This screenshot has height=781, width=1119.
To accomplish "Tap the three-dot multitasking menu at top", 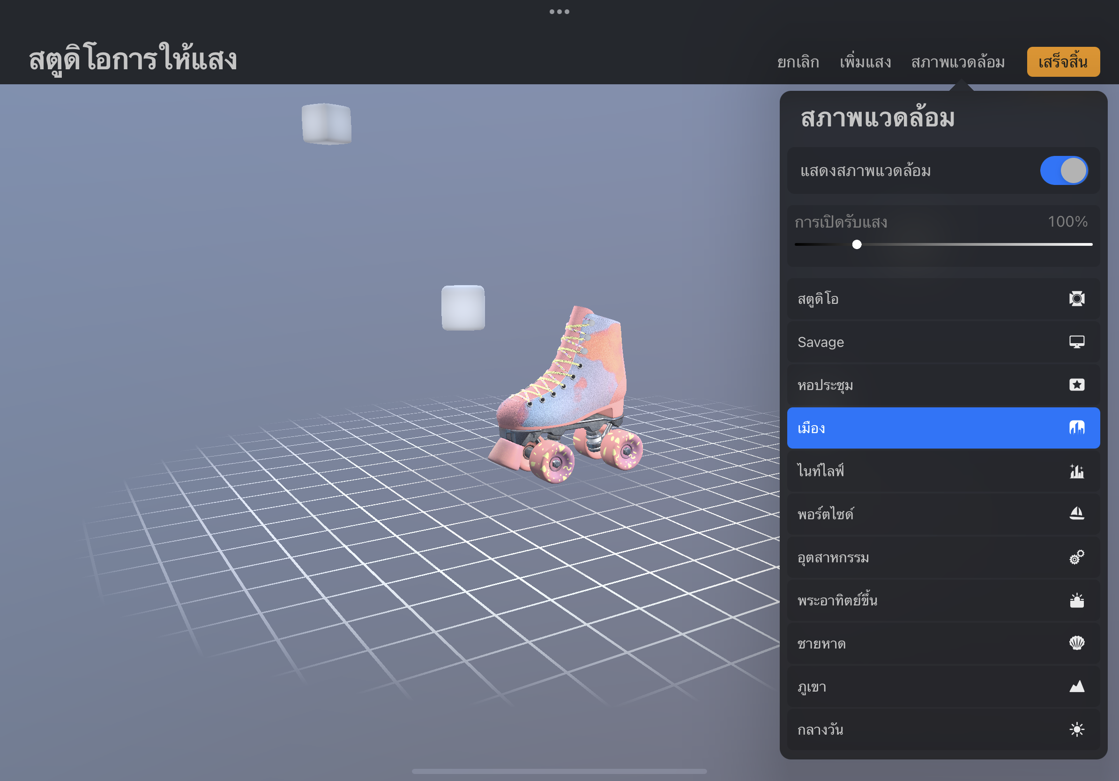I will (559, 12).
